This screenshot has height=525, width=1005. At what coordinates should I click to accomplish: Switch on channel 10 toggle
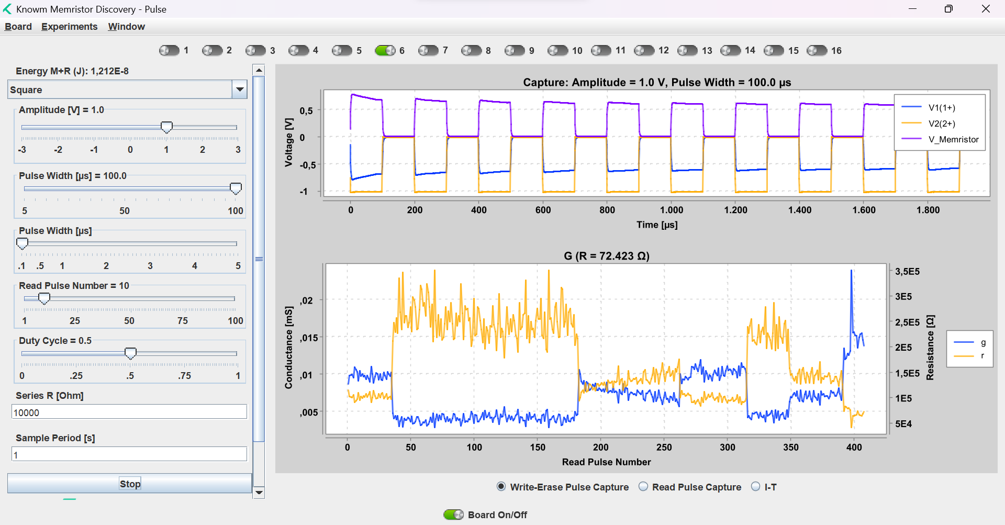click(x=557, y=51)
